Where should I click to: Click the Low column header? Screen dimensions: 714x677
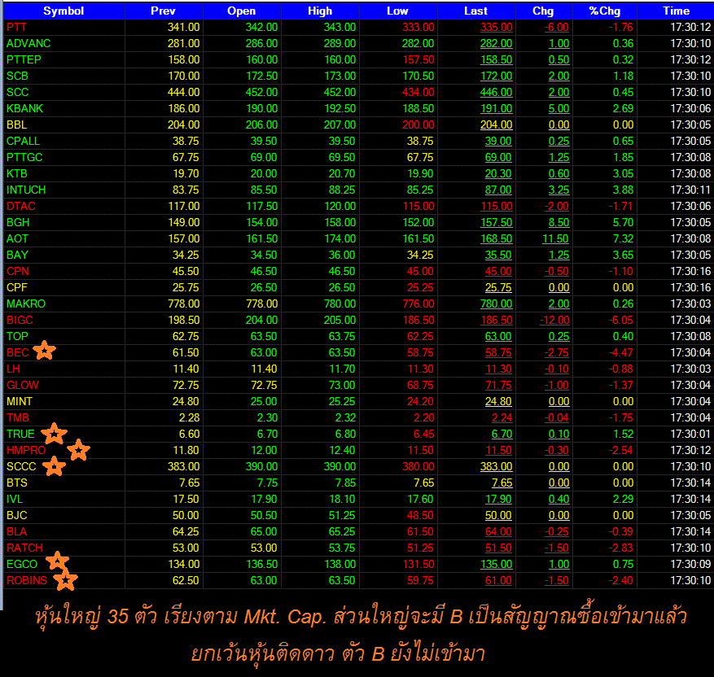(x=398, y=11)
